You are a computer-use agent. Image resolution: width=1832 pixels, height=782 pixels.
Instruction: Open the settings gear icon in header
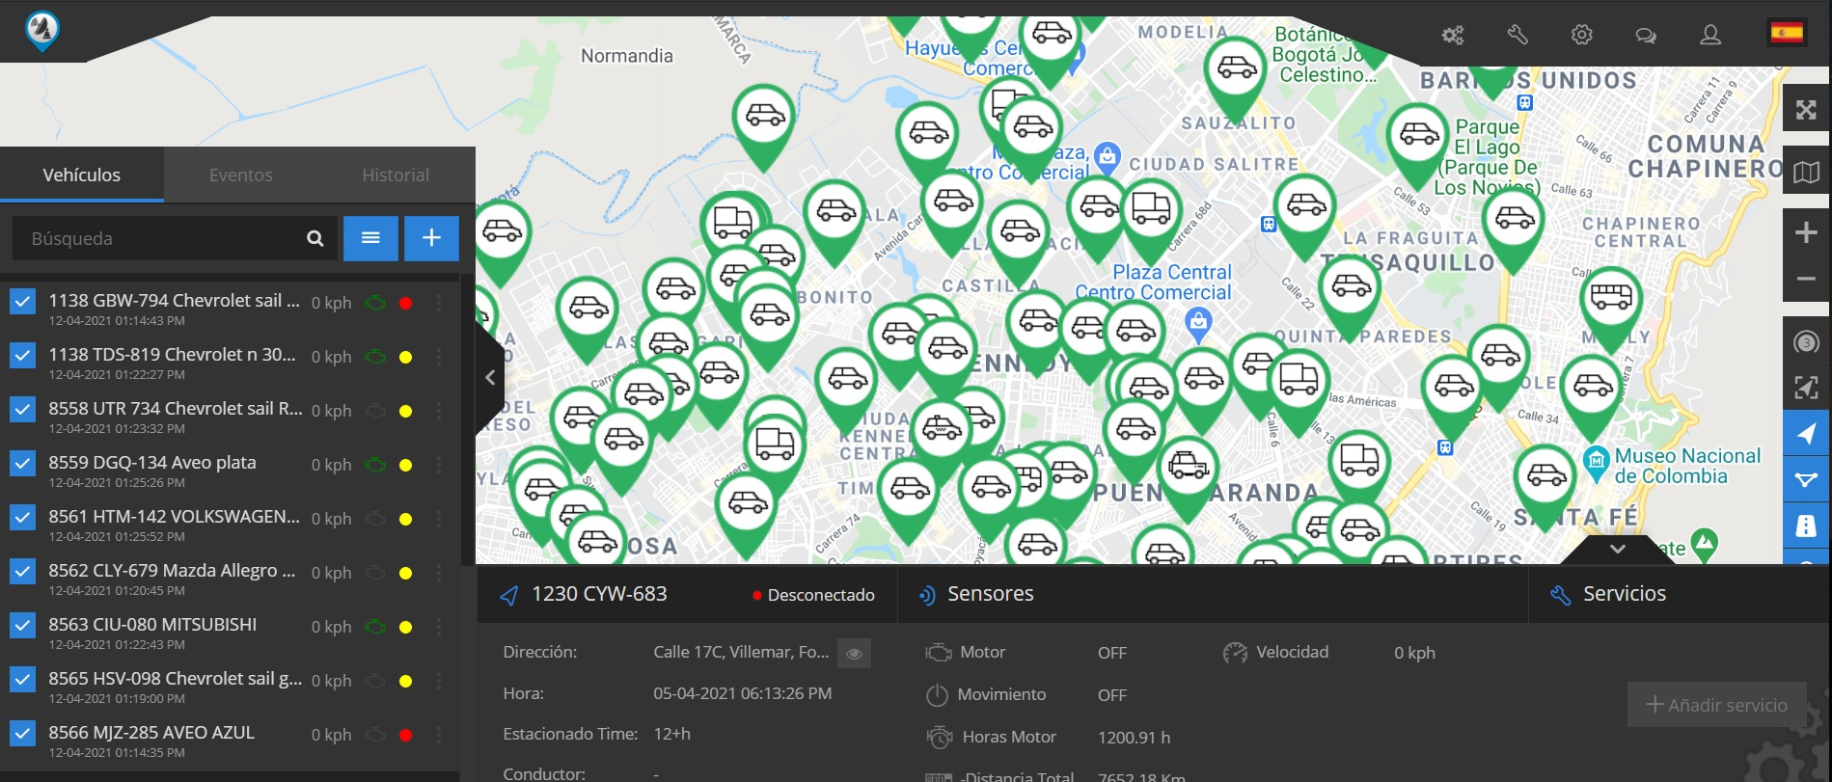click(1581, 36)
